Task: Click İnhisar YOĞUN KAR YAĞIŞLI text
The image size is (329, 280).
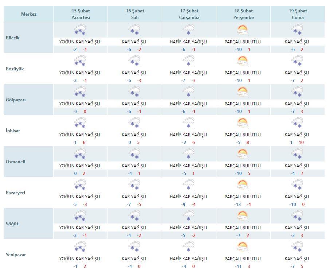Action: (80, 135)
